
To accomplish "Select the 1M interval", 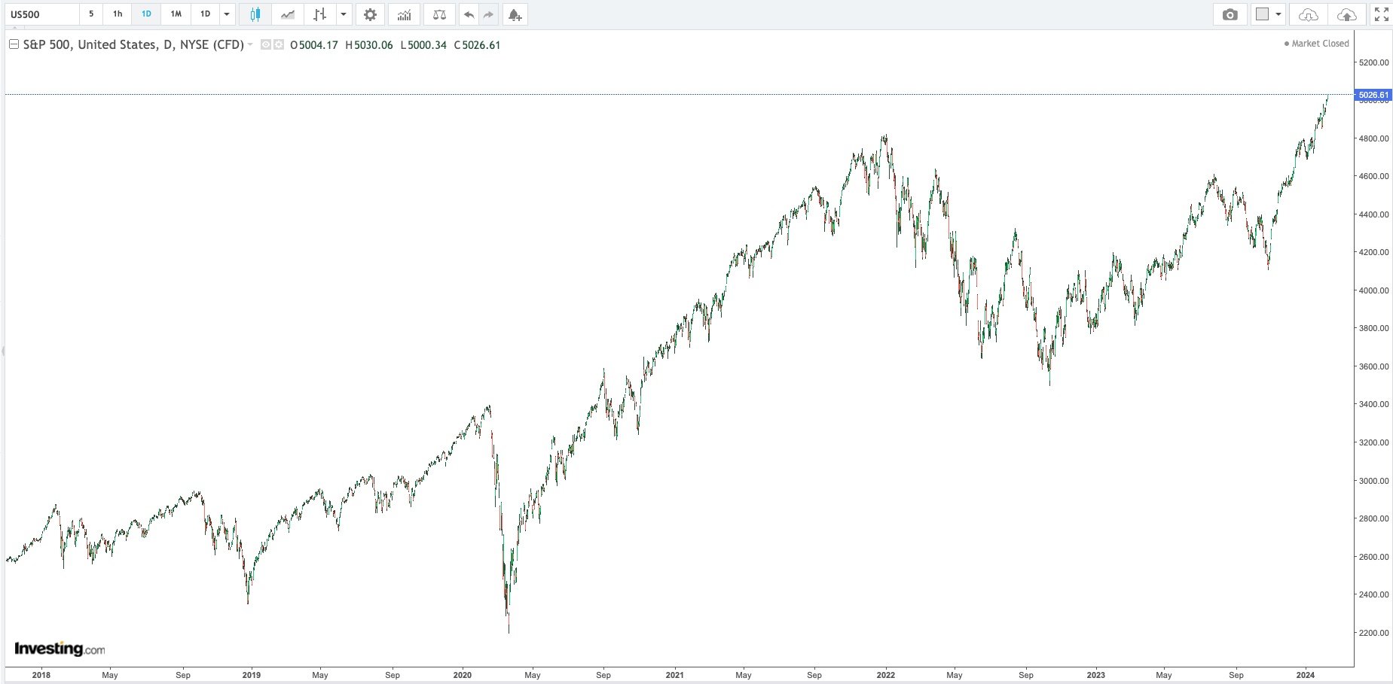I will pyautogui.click(x=176, y=14).
